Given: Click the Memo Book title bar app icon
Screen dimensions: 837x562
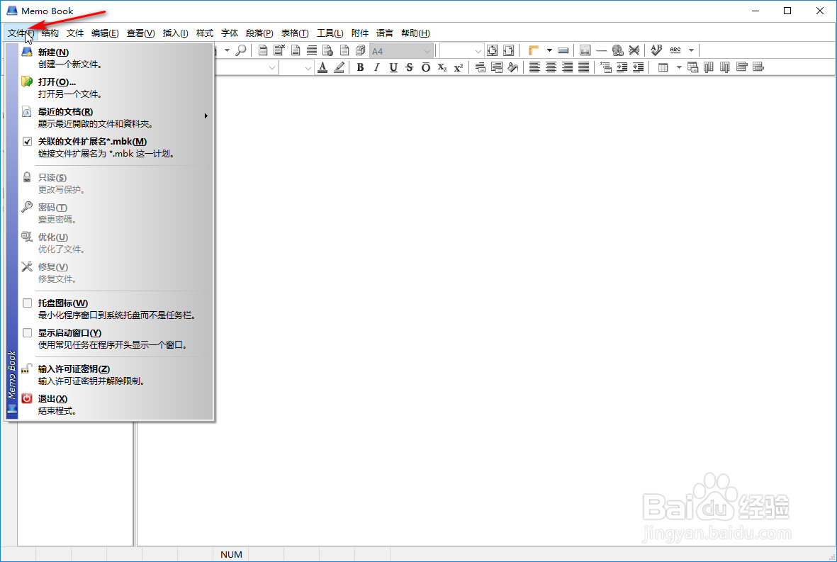Looking at the screenshot, I should (x=12, y=10).
